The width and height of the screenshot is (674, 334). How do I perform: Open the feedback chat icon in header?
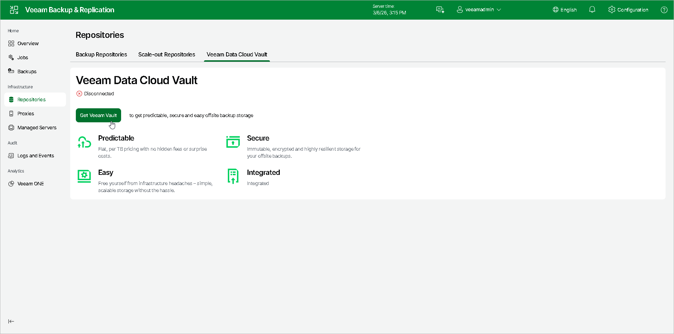tap(440, 10)
